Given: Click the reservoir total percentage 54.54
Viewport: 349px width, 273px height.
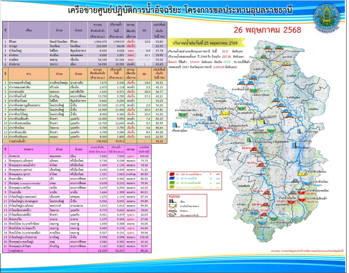Looking at the screenshot, I should coord(159,141).
